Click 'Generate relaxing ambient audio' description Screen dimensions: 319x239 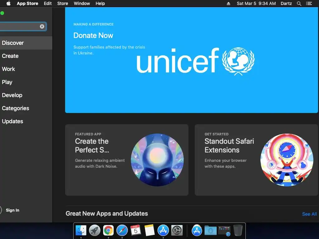click(x=100, y=163)
